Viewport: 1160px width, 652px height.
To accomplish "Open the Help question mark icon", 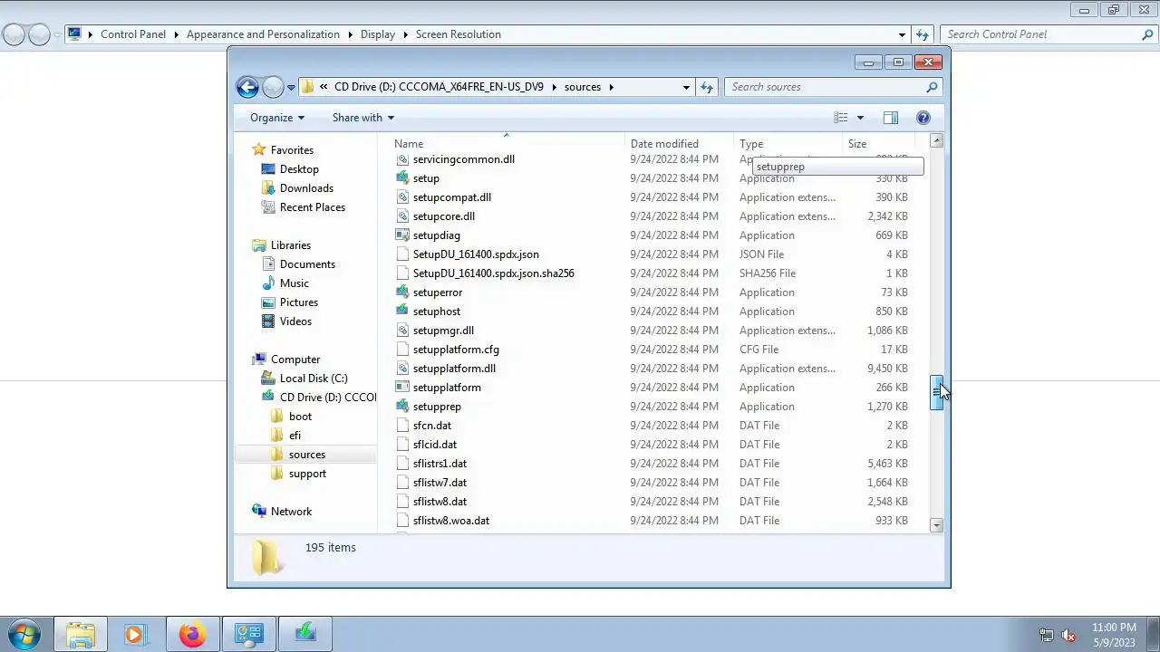I will point(923,118).
